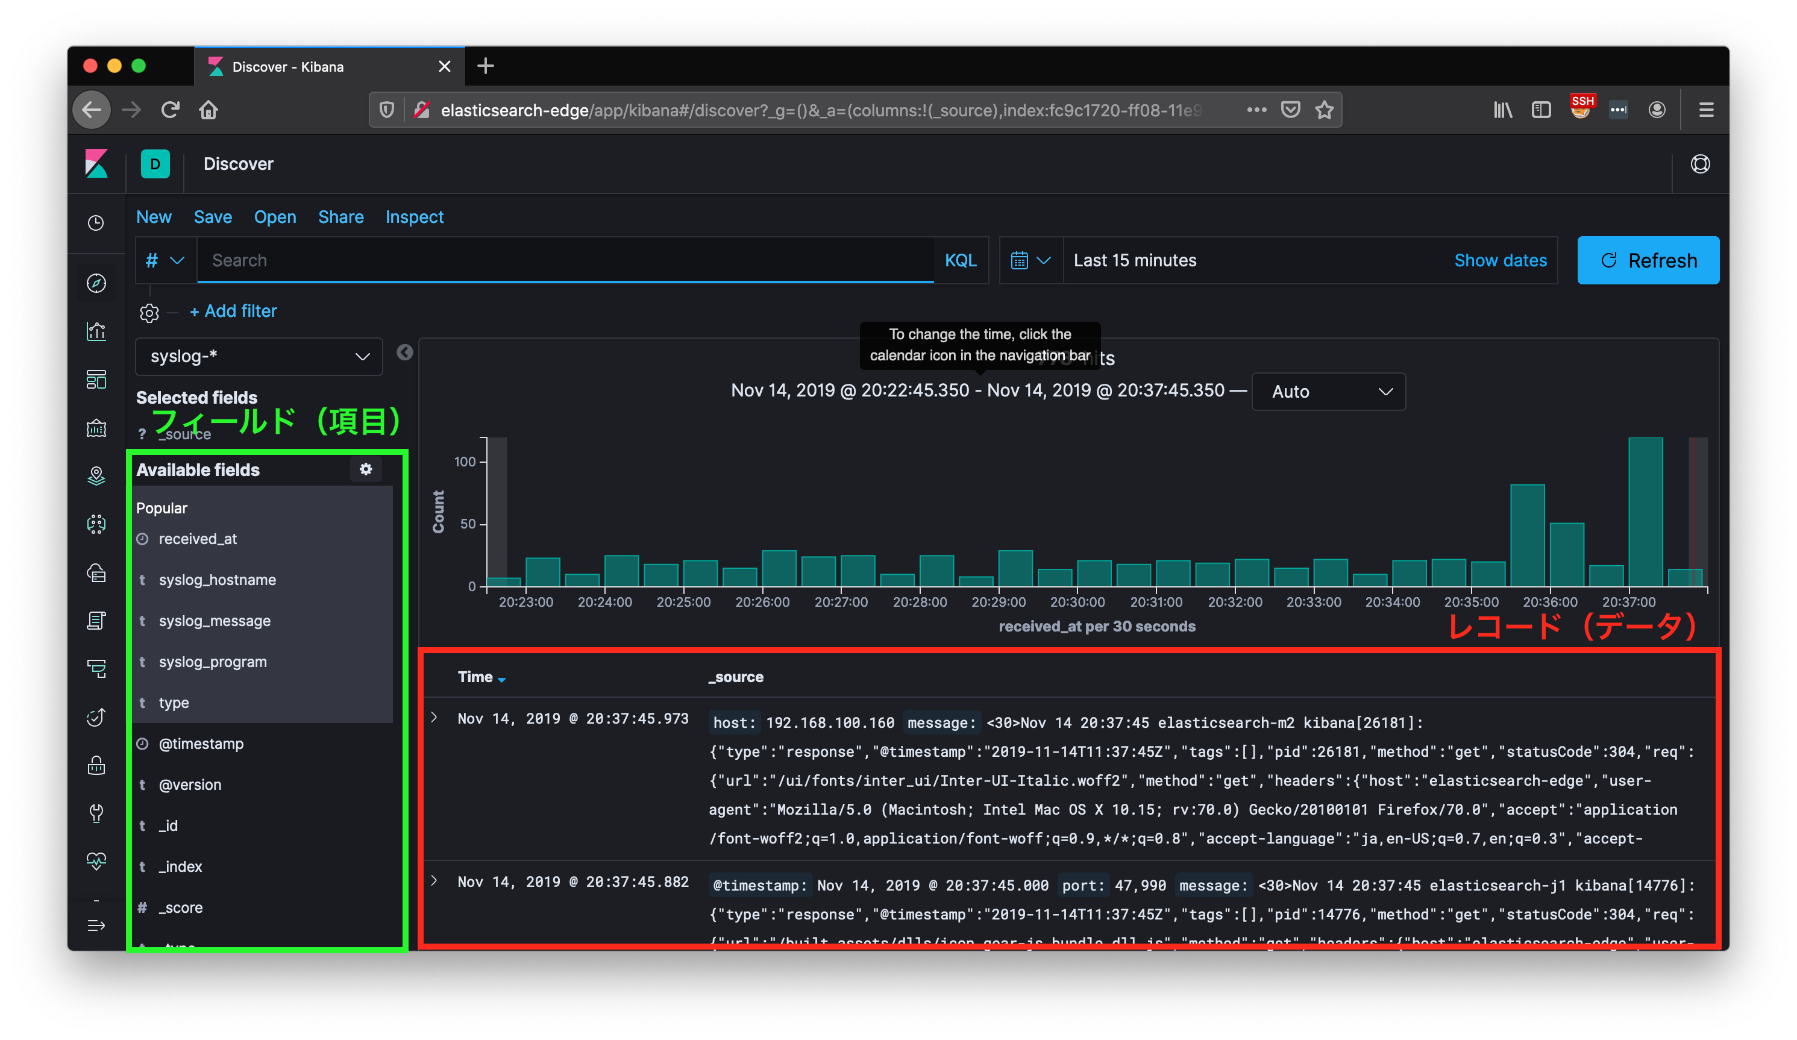Open the help lifebuoy icon
The width and height of the screenshot is (1797, 1040).
[1699, 164]
